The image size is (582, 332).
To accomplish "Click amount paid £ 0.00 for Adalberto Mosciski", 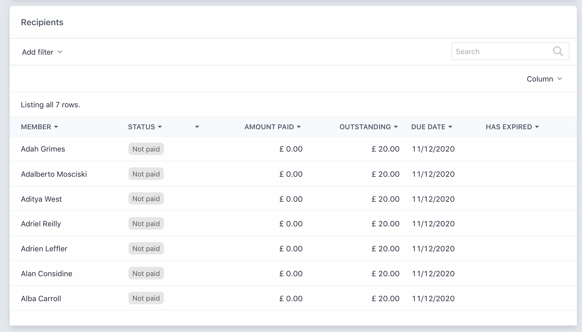I will [291, 174].
